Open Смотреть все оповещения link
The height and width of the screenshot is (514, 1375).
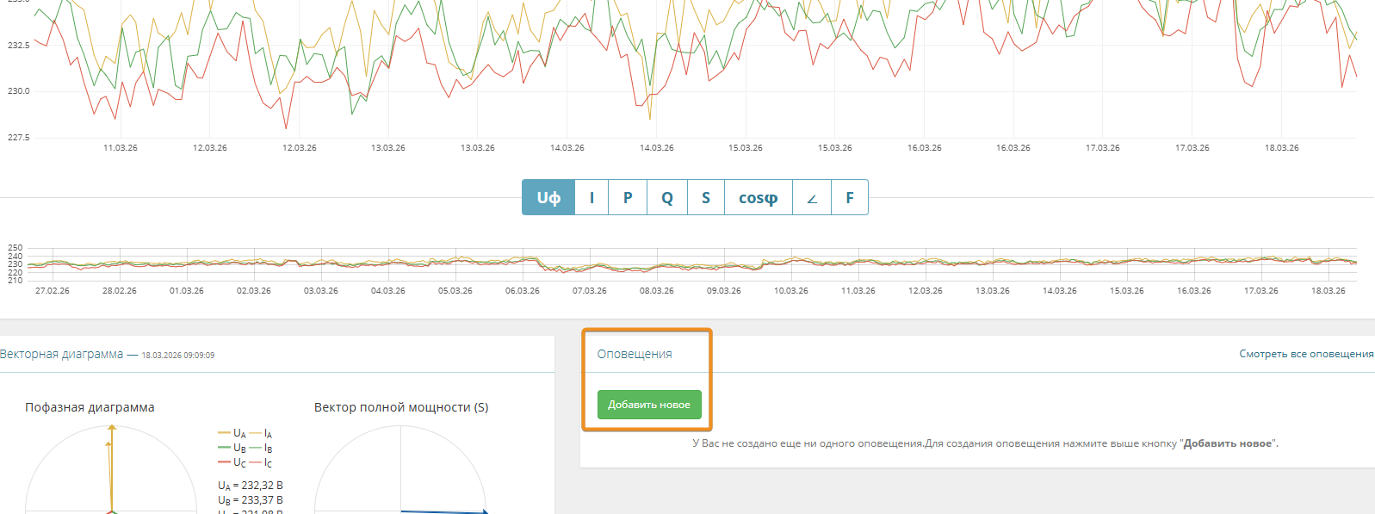(x=1306, y=354)
